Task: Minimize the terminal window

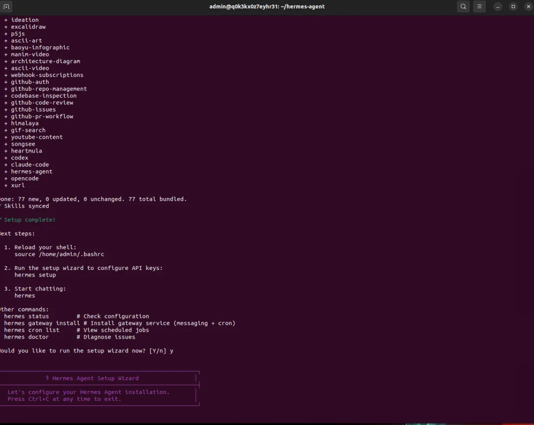Action: coord(498,6)
